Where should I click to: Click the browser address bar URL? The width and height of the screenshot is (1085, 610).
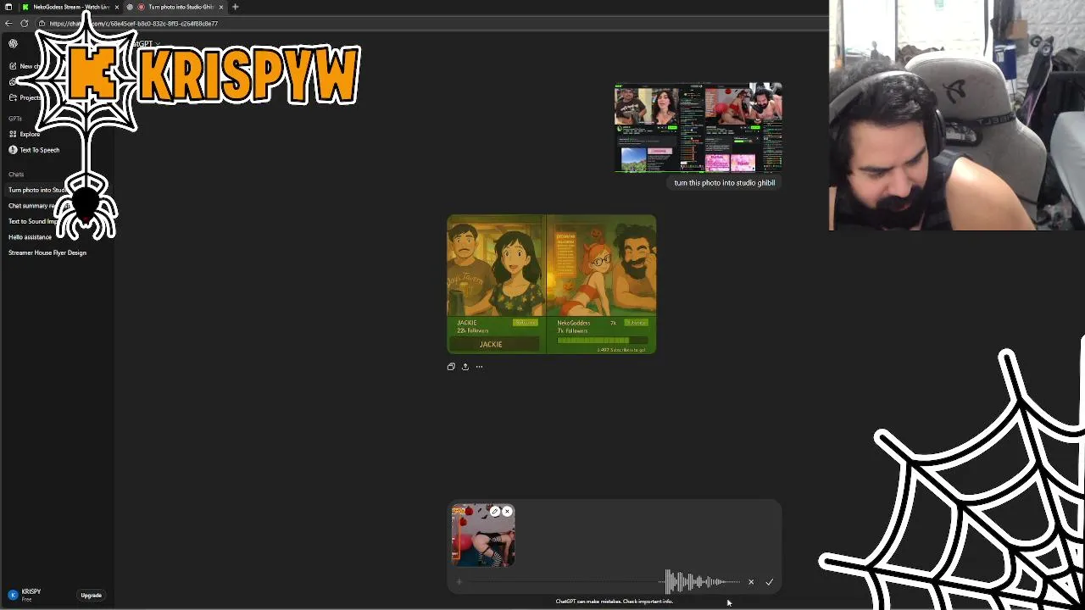click(133, 24)
